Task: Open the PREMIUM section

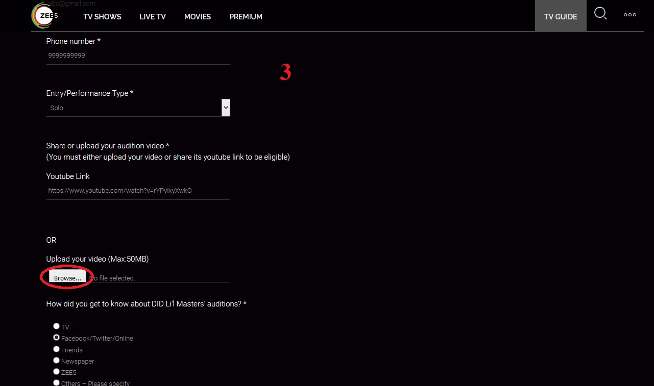Action: (246, 17)
